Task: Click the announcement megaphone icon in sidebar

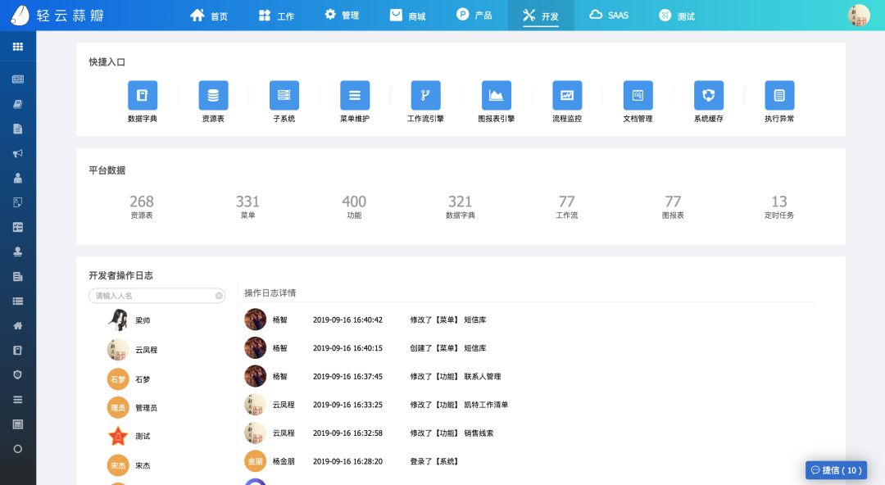Action: point(17,153)
